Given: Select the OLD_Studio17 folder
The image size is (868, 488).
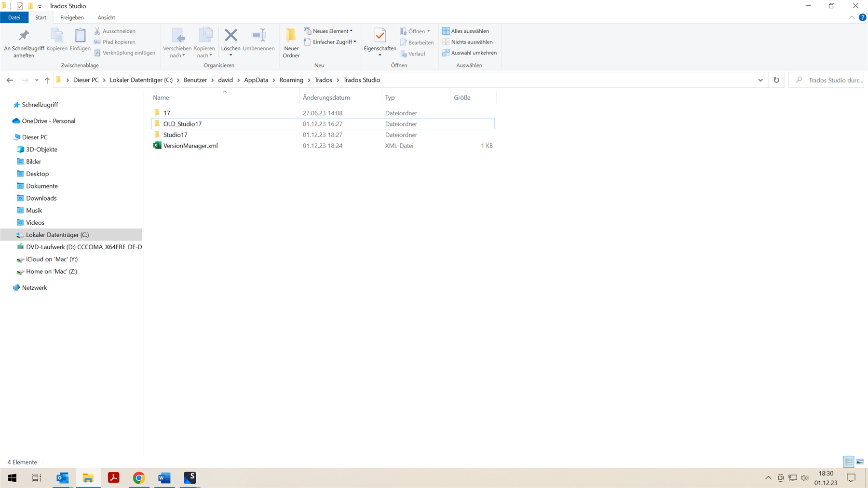Looking at the screenshot, I should pos(323,124).
